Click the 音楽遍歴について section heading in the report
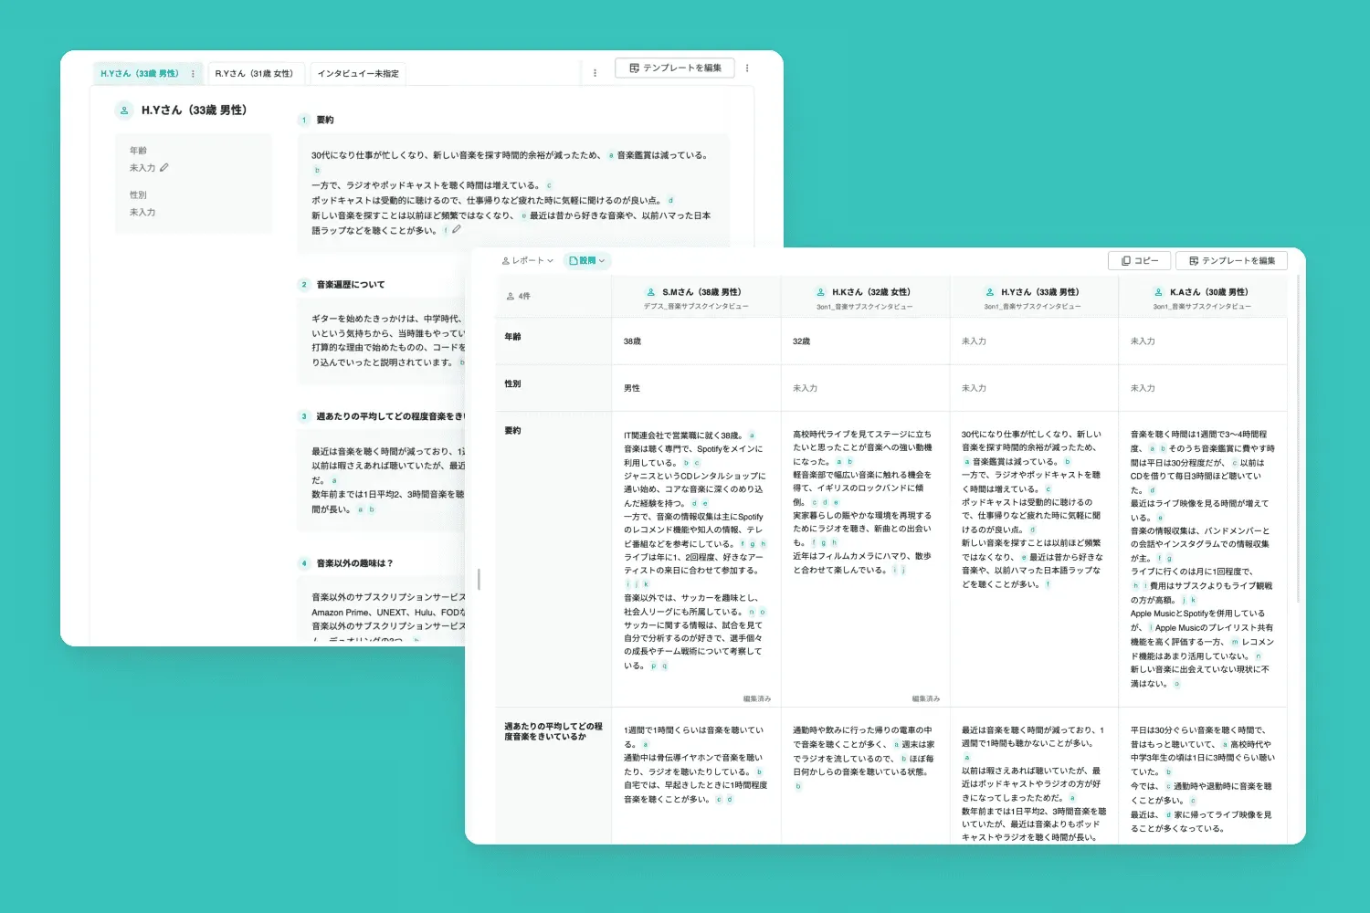 [x=351, y=284]
